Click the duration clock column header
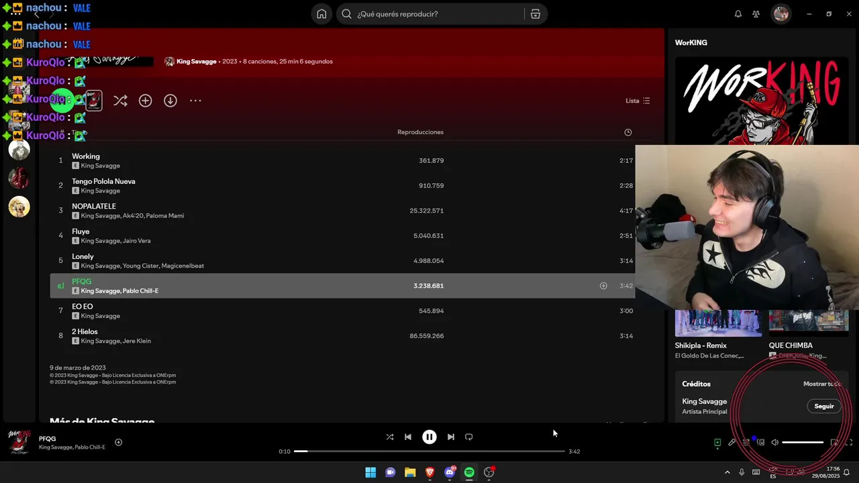Image resolution: width=859 pixels, height=483 pixels. (628, 132)
